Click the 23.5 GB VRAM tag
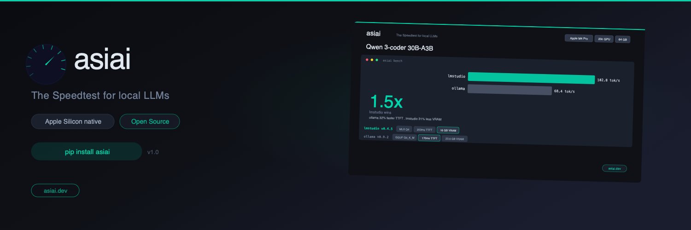691x230 pixels. (454, 138)
